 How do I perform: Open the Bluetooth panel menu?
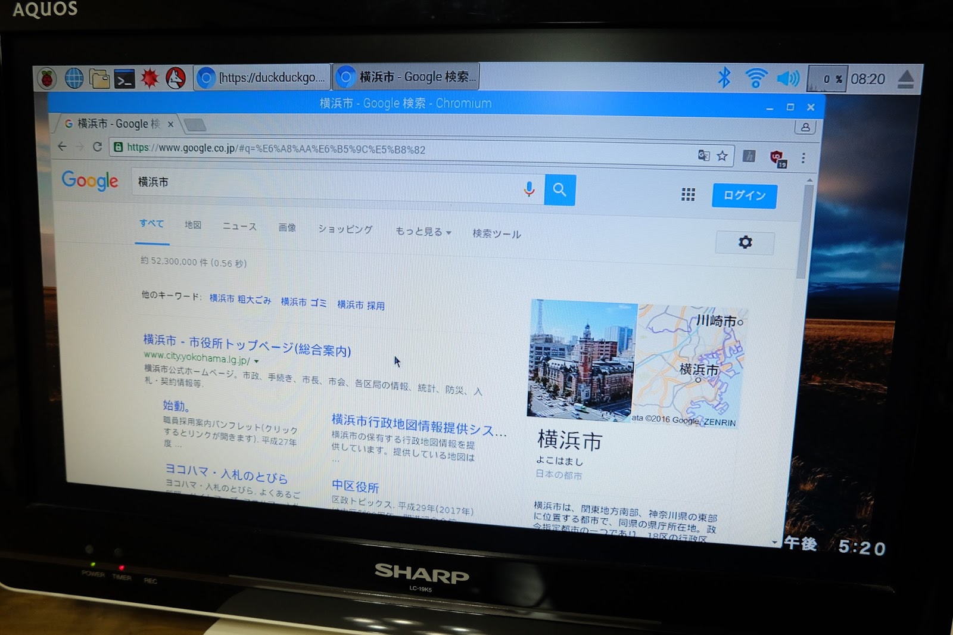(724, 77)
